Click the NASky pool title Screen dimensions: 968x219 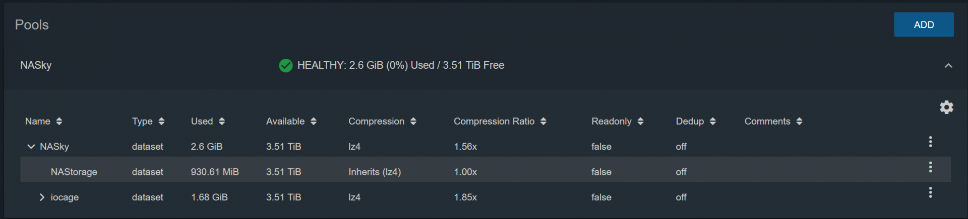pyautogui.click(x=36, y=65)
